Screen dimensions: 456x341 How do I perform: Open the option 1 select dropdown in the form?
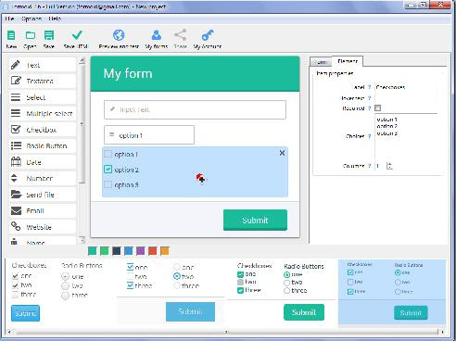coord(149,135)
